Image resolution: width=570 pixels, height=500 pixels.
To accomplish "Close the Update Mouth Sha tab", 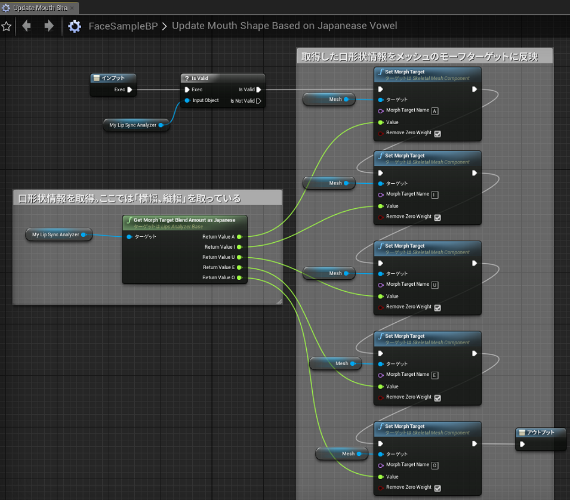I will 72,8.
